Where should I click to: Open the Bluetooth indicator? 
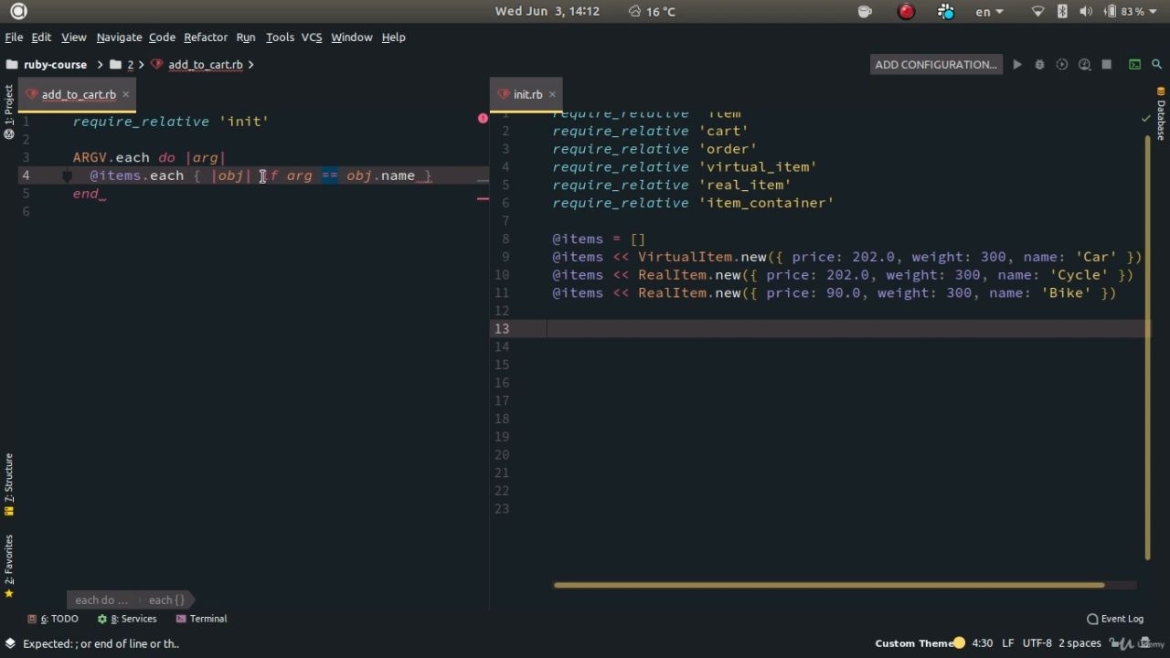(1062, 11)
